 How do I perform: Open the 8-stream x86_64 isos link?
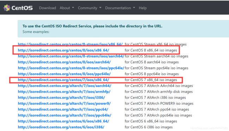point(70,44)
